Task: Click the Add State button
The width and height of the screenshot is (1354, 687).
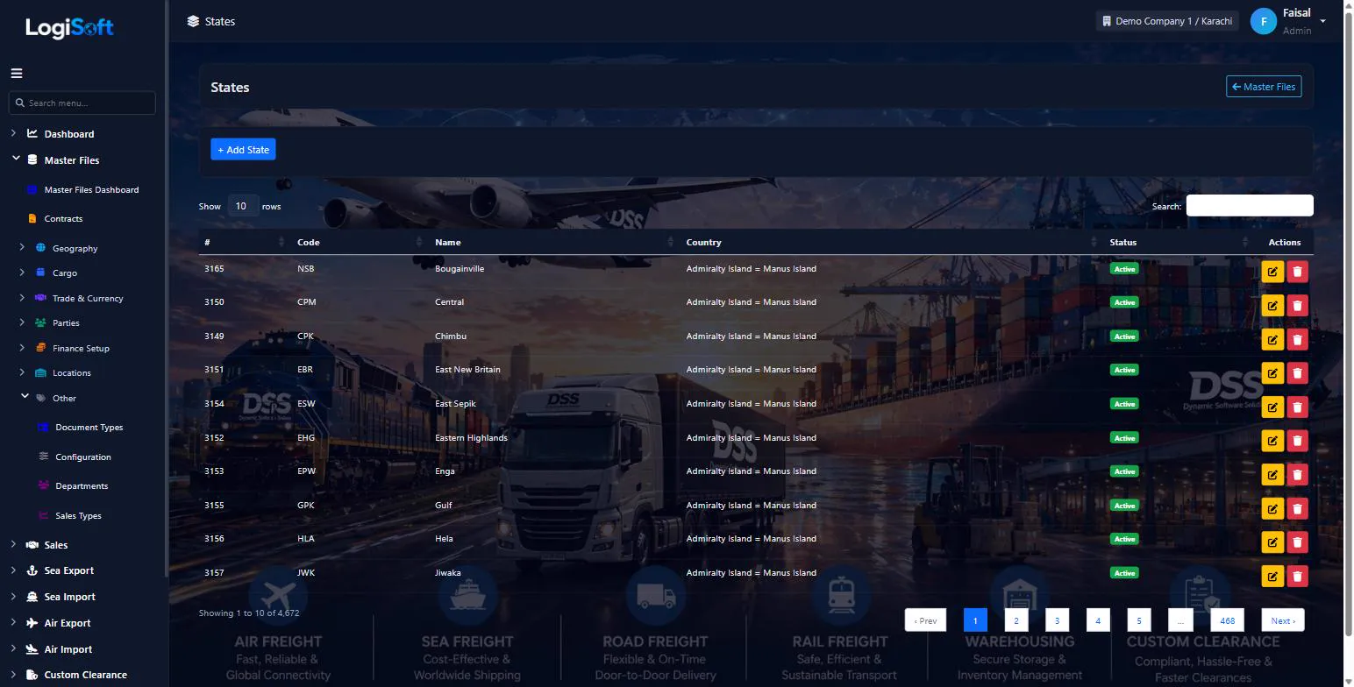Action: [x=243, y=150]
